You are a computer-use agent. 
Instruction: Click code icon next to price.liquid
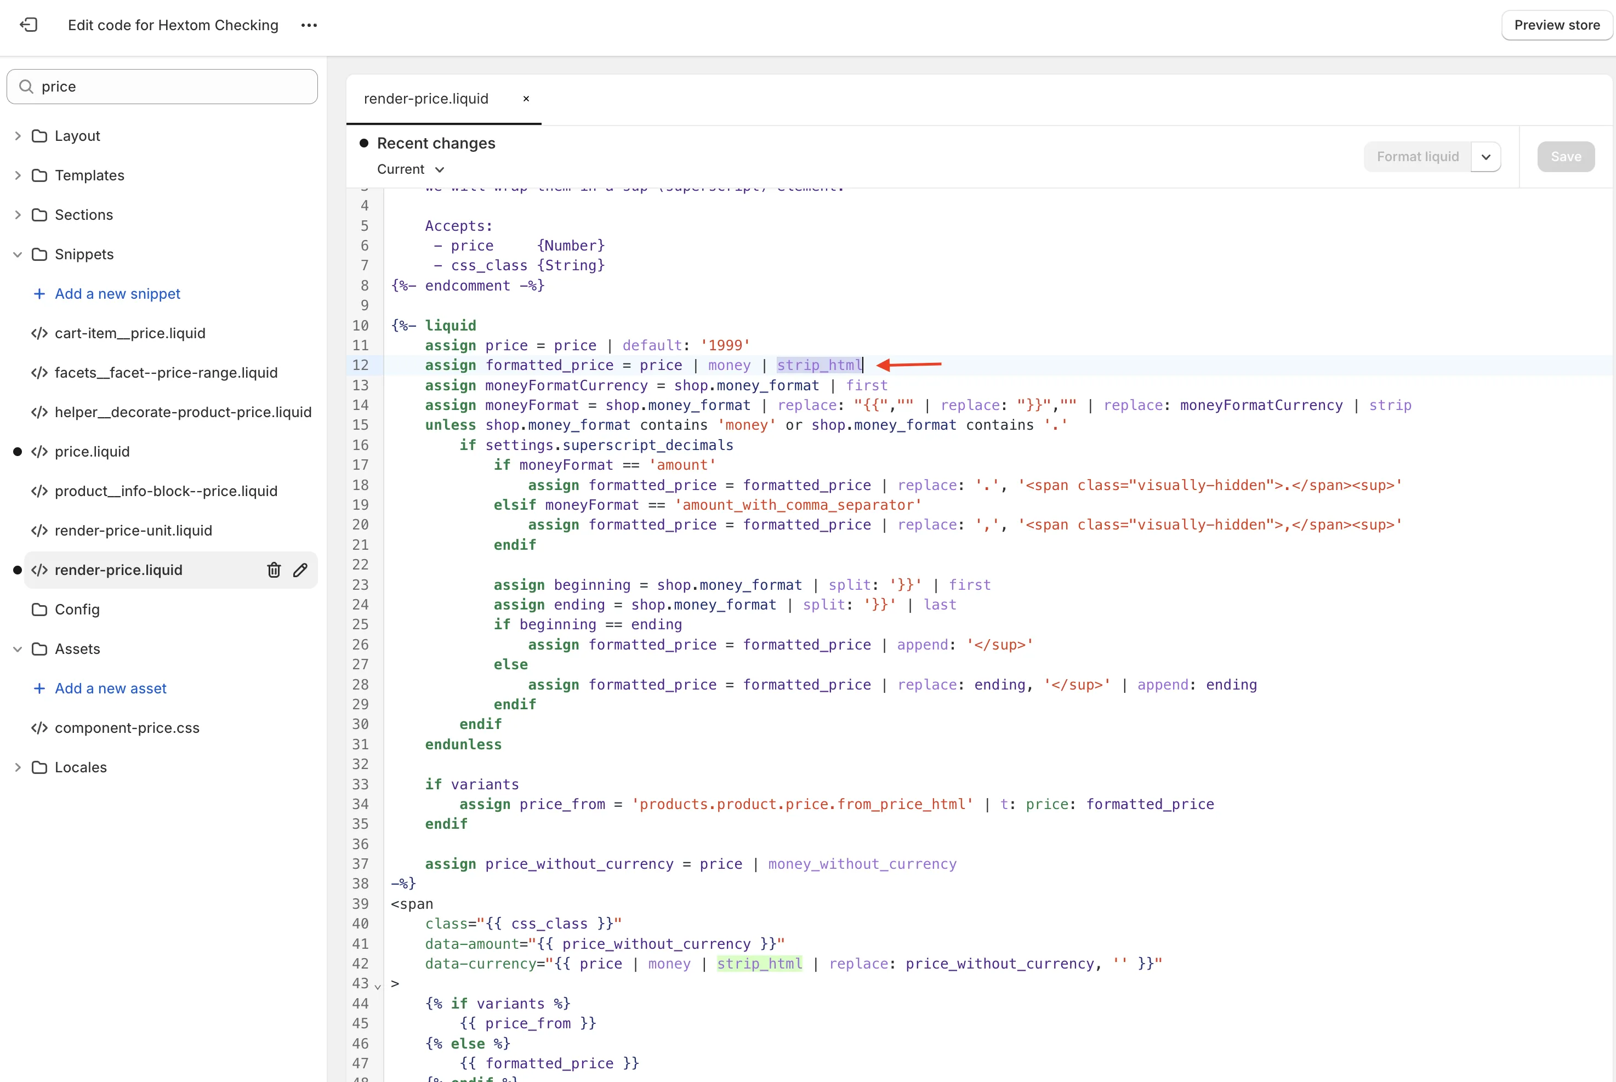coord(39,452)
